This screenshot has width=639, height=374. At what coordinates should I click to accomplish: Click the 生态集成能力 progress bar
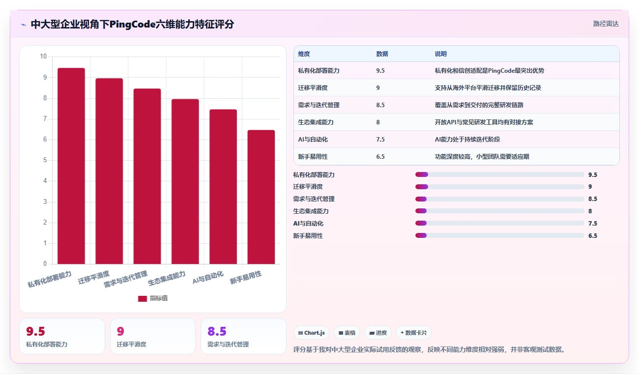coord(500,211)
